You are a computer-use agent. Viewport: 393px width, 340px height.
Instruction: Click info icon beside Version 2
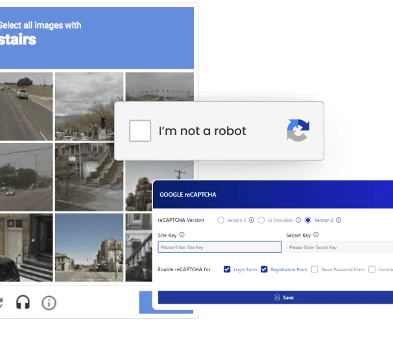coord(252,220)
